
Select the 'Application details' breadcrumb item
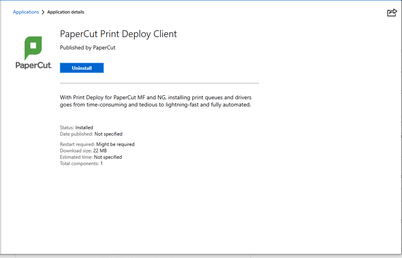pyautogui.click(x=66, y=12)
